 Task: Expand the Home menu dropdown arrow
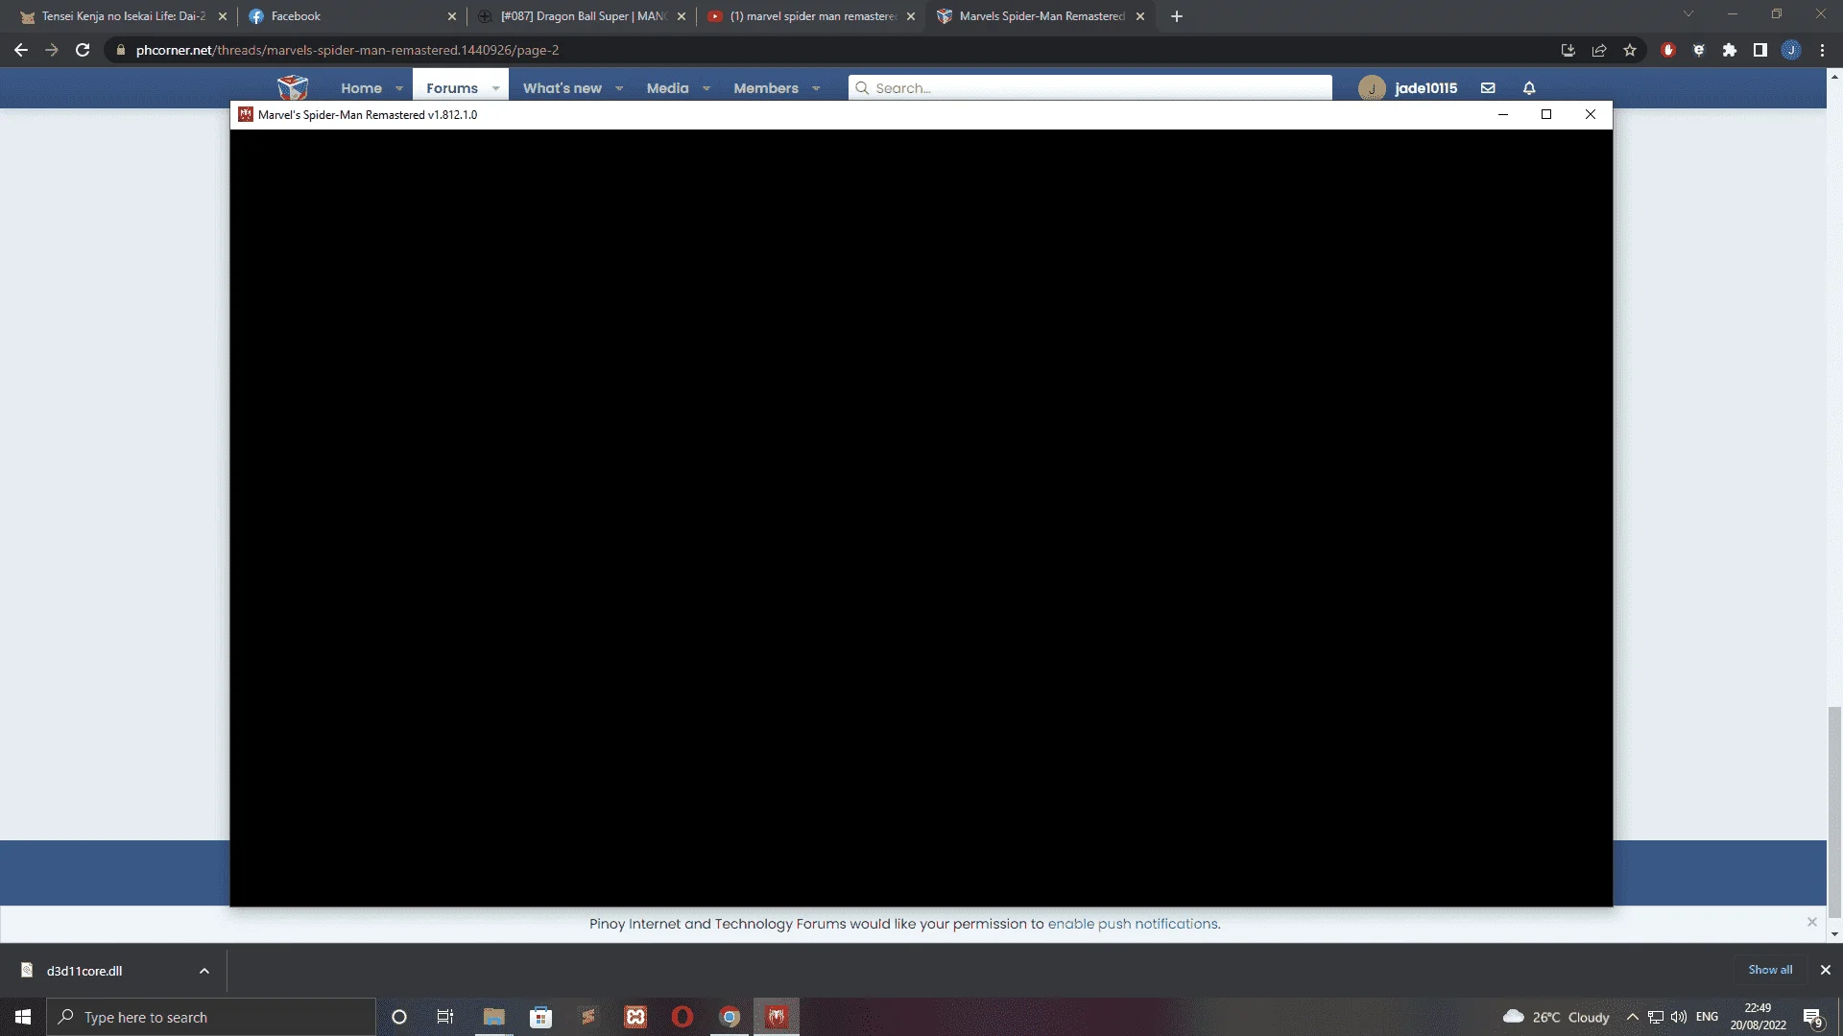pyautogui.click(x=399, y=88)
